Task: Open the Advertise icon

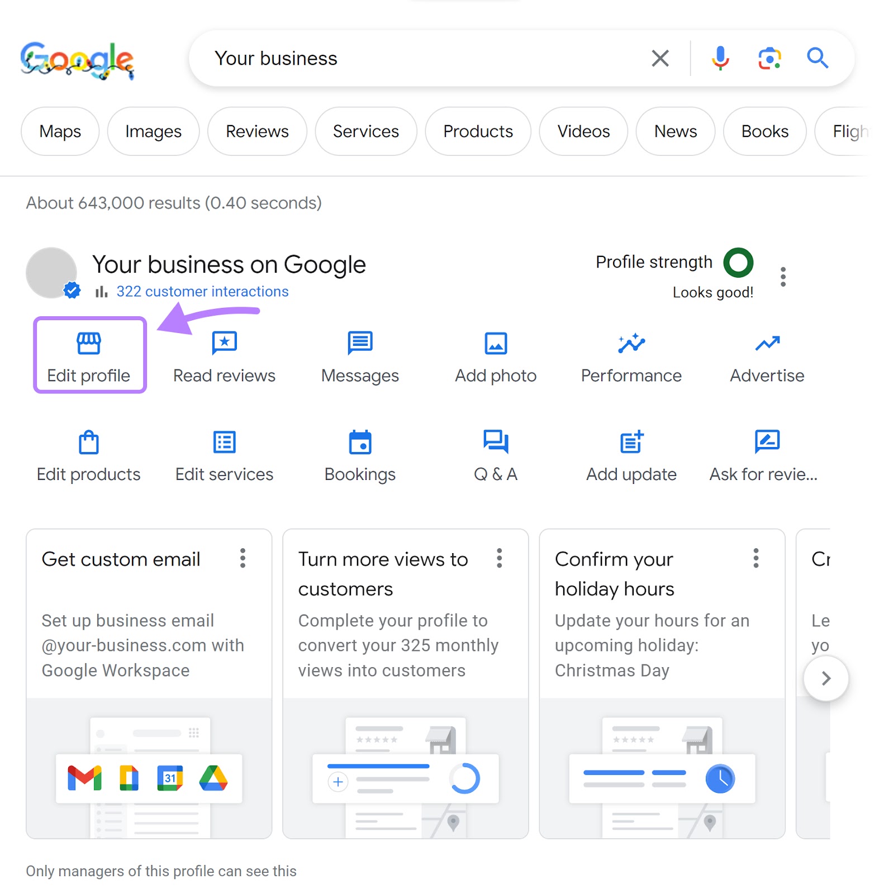Action: [x=766, y=343]
